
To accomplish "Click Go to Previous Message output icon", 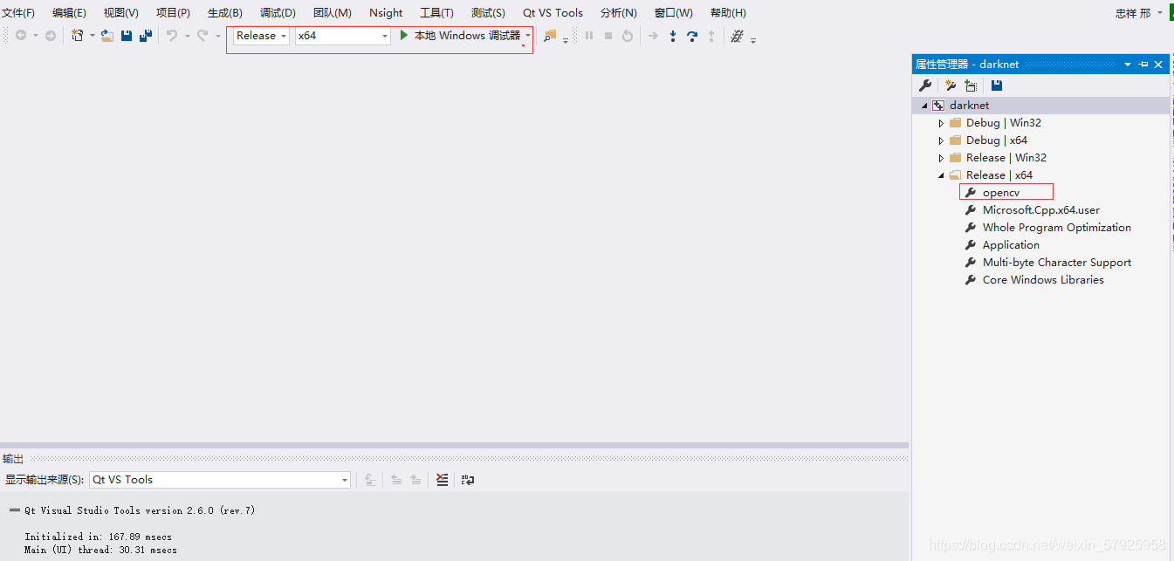I will 396,480.
